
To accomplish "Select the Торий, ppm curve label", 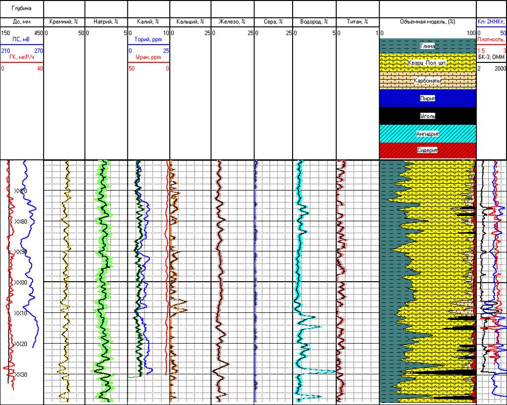I will tap(148, 40).
